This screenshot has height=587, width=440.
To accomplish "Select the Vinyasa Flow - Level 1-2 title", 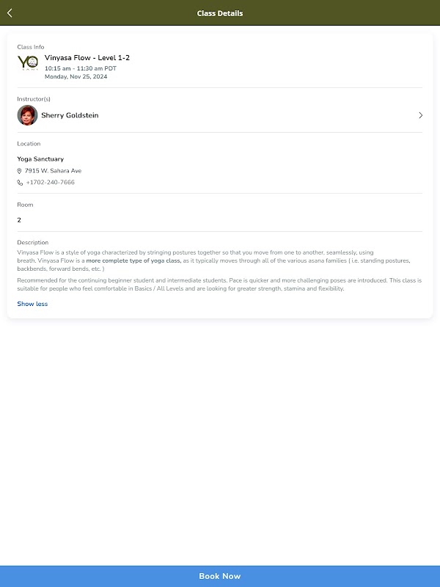I will coord(87,57).
